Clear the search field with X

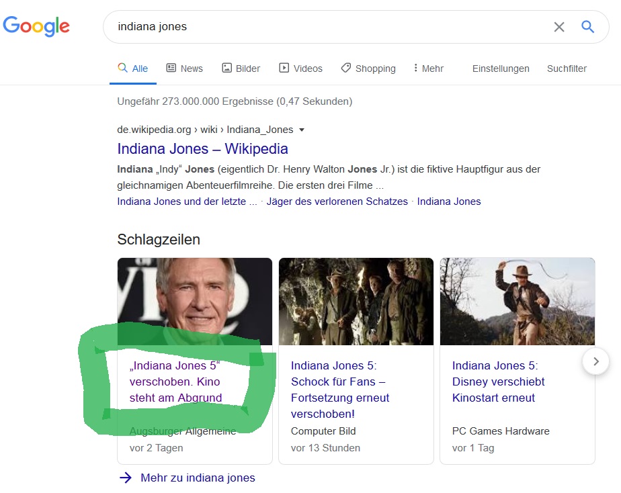coord(558,27)
